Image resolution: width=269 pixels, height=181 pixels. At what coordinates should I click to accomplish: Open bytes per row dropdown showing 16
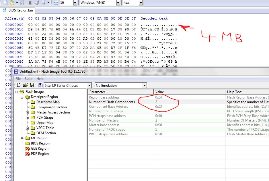click(75, 3)
